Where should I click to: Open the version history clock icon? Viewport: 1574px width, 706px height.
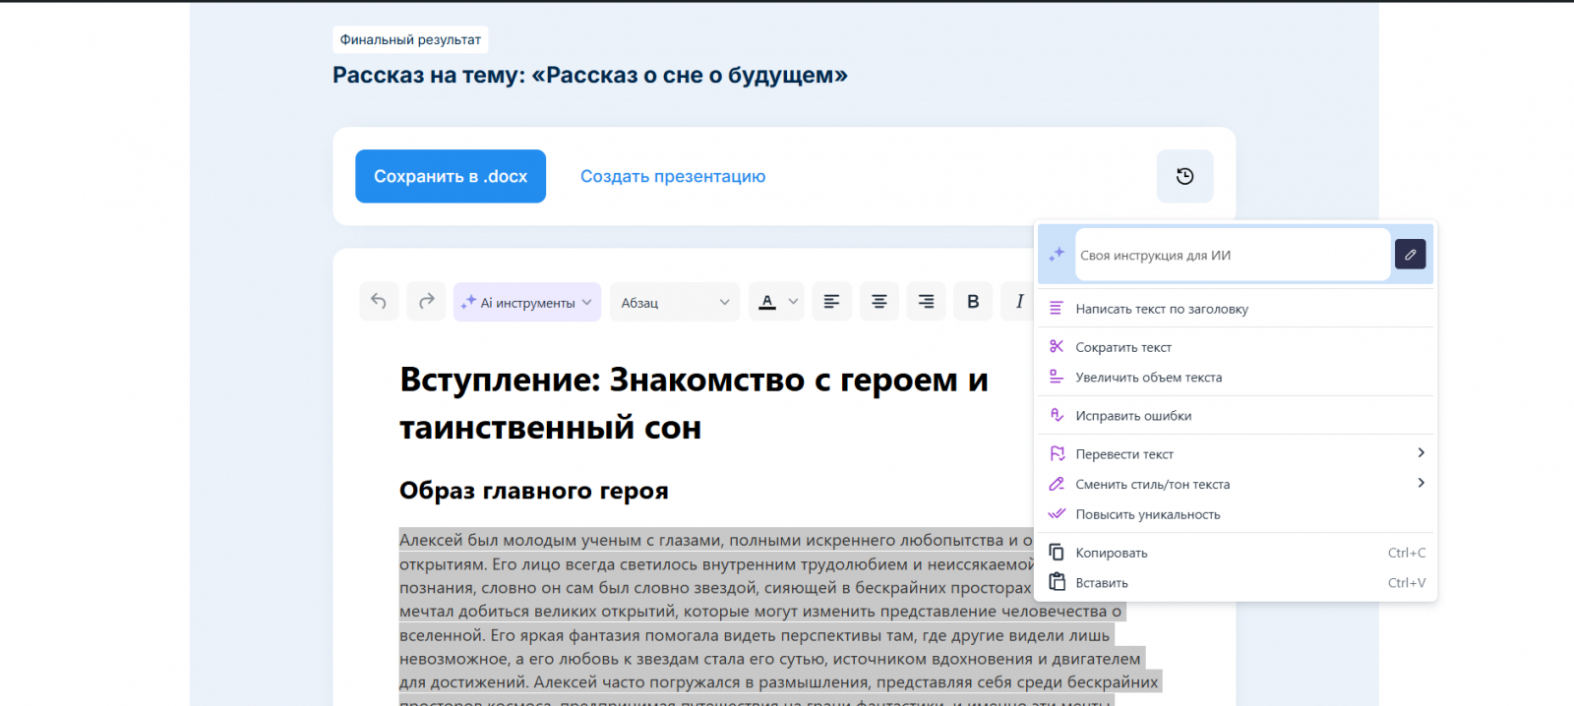click(1184, 176)
